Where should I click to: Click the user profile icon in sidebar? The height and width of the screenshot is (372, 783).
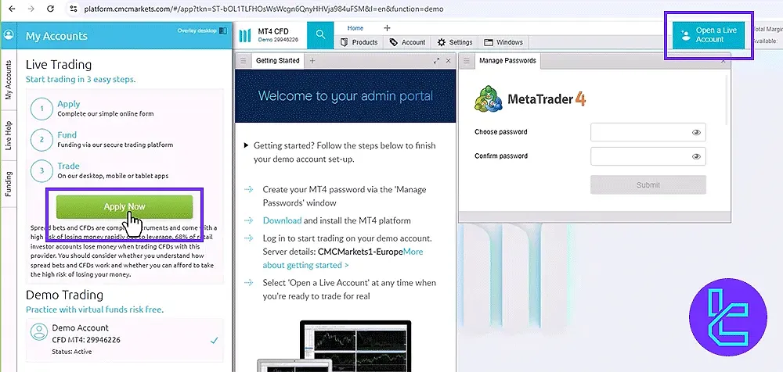[9, 35]
